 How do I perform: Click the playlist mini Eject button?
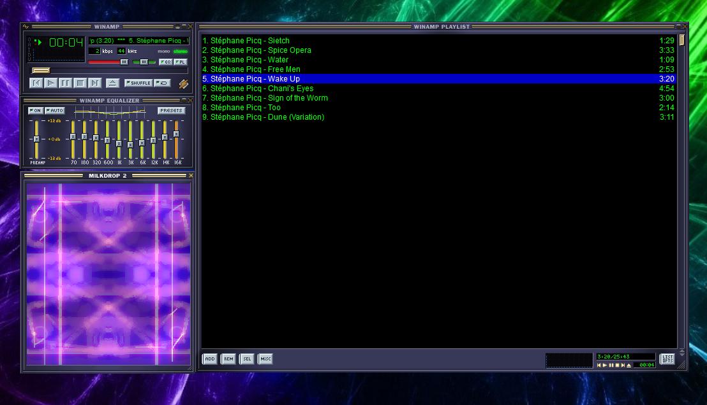[629, 366]
